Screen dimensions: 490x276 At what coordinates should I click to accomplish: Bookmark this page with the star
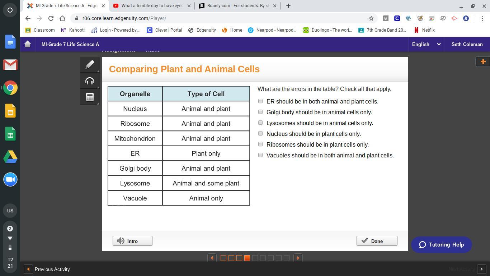(x=371, y=18)
